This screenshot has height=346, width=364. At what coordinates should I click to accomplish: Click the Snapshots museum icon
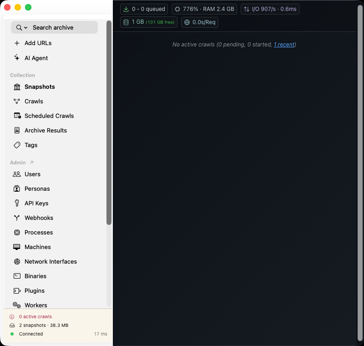click(x=17, y=87)
